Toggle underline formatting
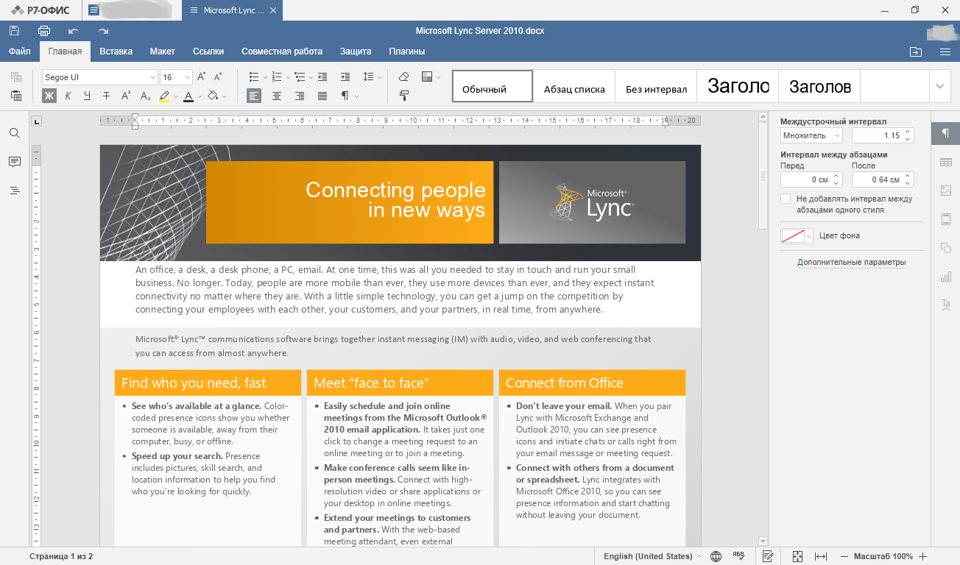 (x=88, y=96)
